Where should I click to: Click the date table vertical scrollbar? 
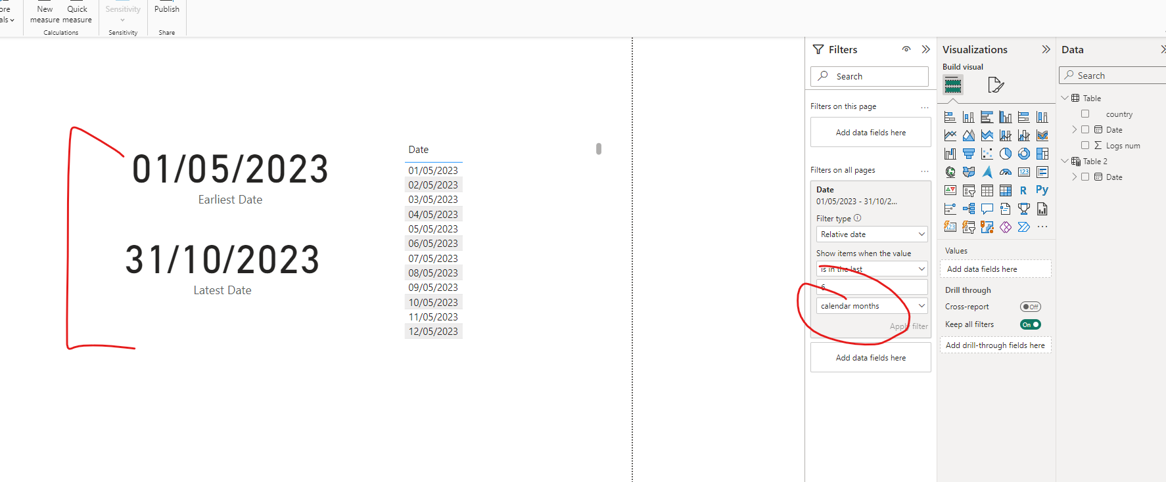[x=599, y=148]
